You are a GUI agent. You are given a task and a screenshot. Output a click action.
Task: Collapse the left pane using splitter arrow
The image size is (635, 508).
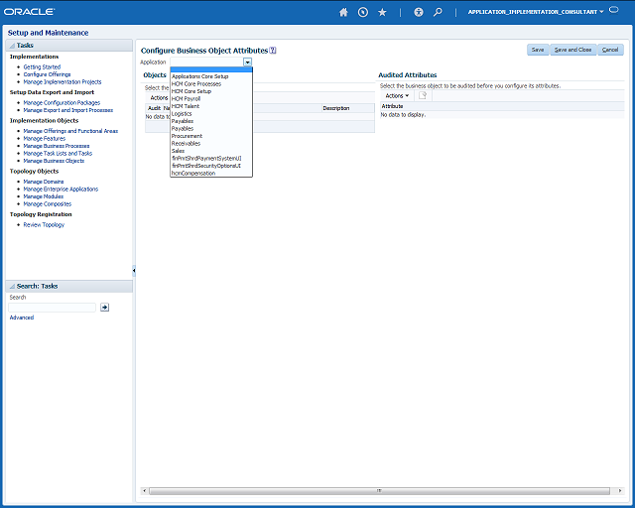[x=134, y=270]
